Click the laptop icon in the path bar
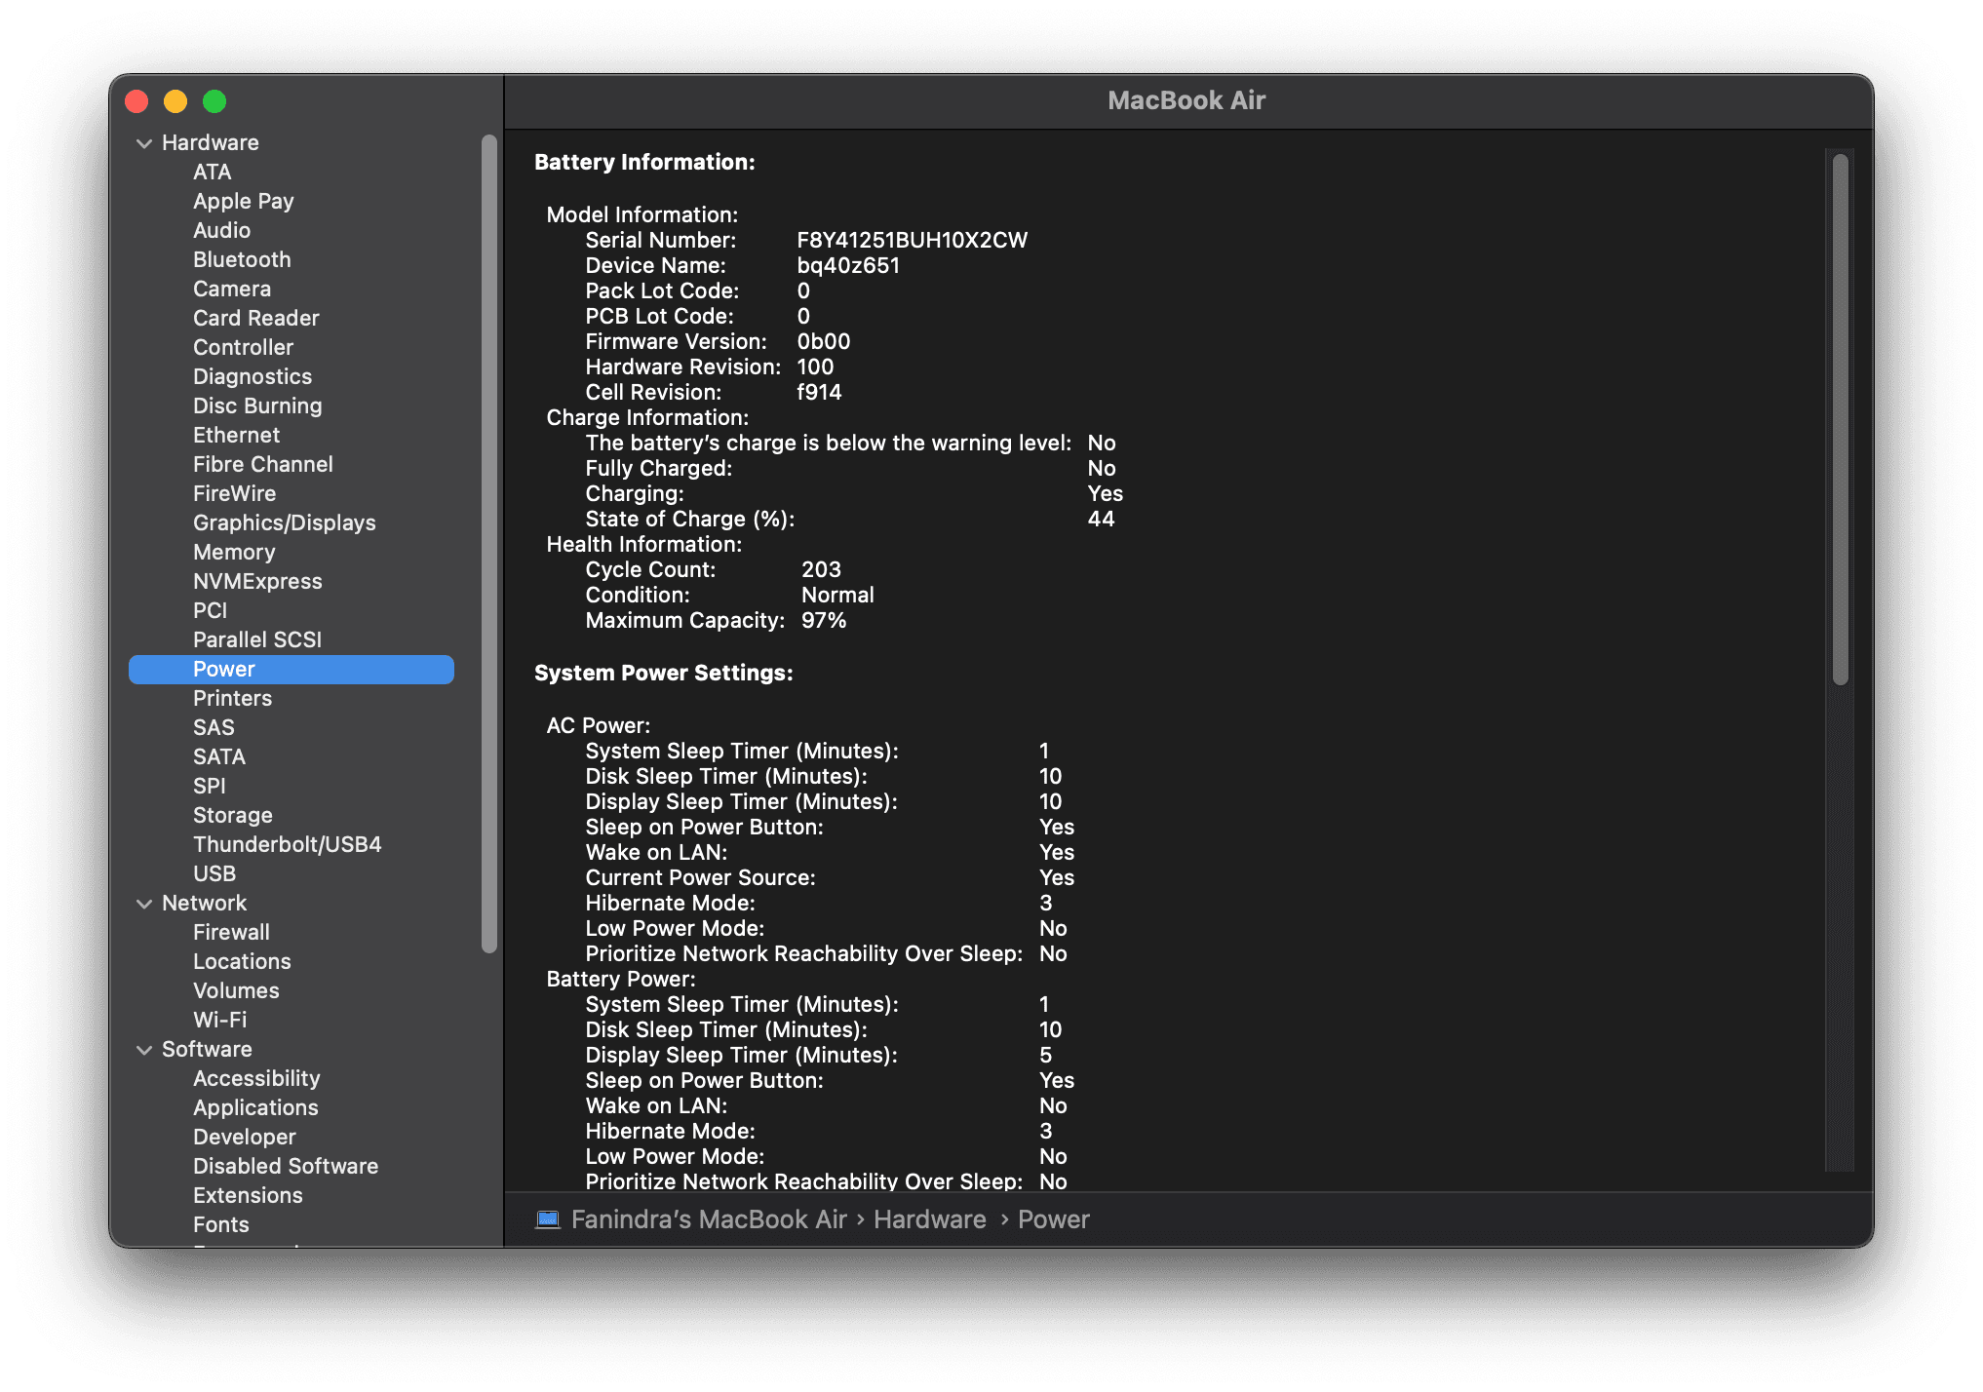 [548, 1219]
